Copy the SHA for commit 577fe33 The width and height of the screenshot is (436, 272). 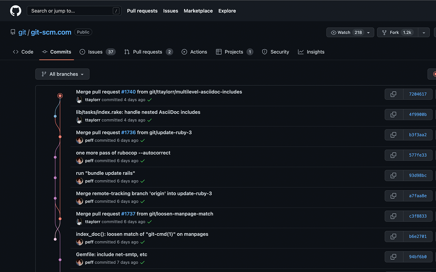[x=393, y=155]
